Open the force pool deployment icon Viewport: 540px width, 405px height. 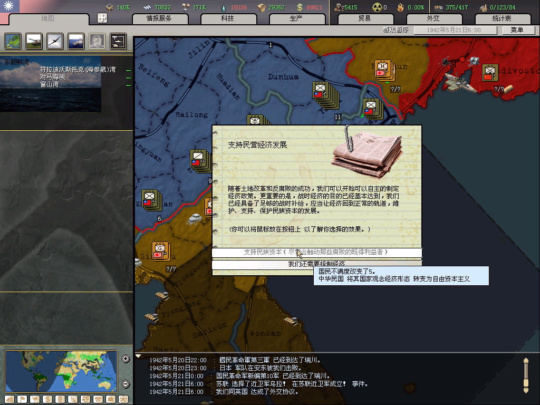118,41
